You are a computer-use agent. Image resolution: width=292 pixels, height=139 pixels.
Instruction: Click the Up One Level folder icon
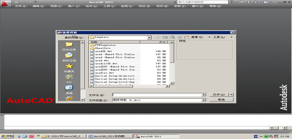[x=165, y=37]
